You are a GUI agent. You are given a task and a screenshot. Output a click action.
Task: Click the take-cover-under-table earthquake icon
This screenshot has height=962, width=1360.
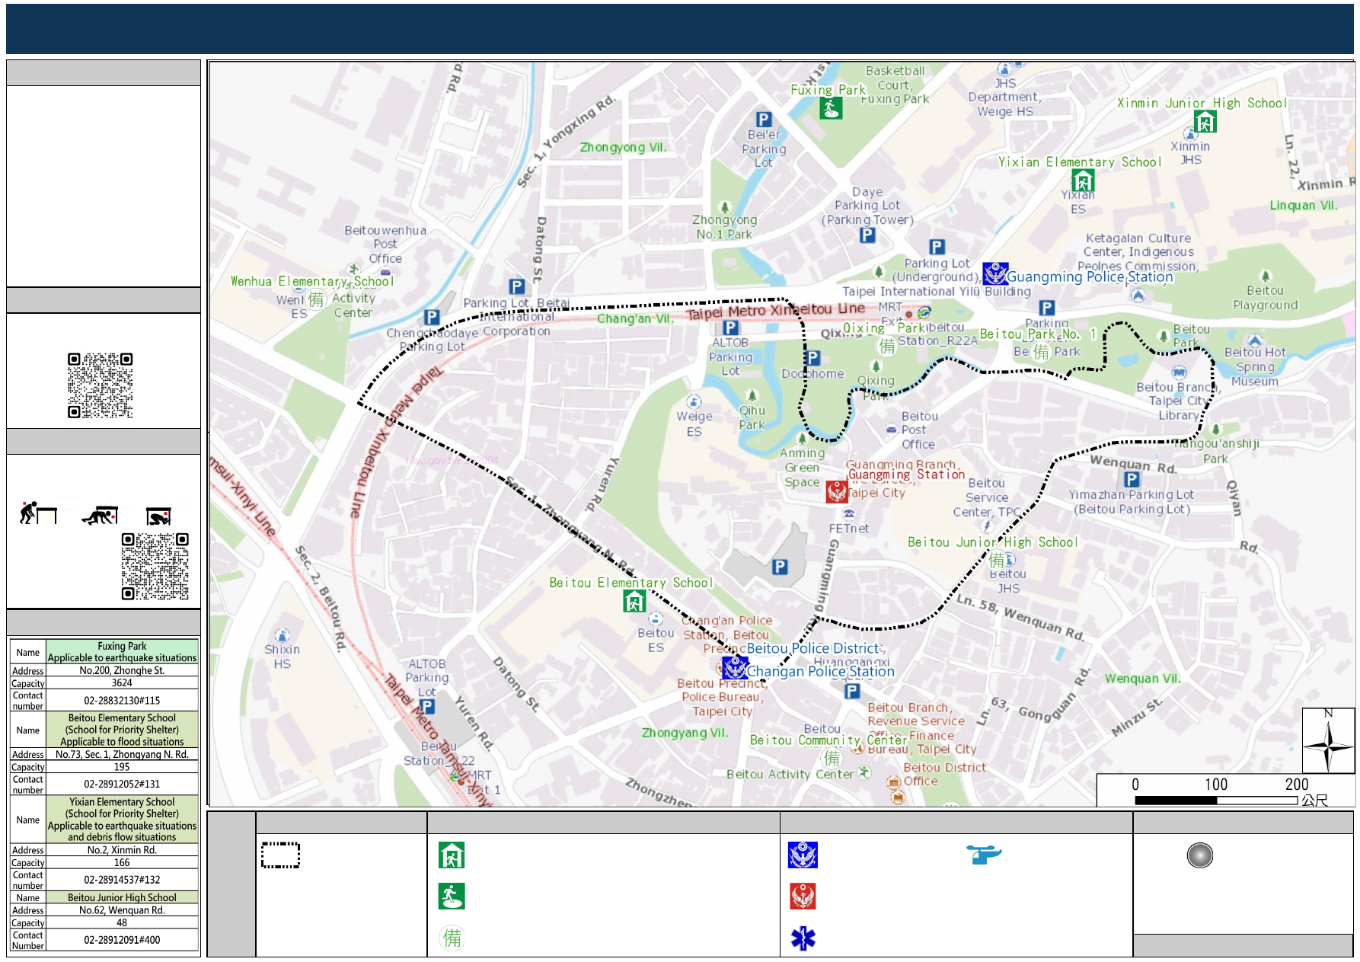click(100, 516)
